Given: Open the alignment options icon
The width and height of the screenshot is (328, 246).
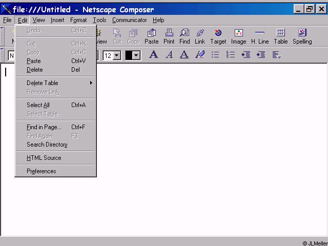Looking at the screenshot, I should (276, 55).
